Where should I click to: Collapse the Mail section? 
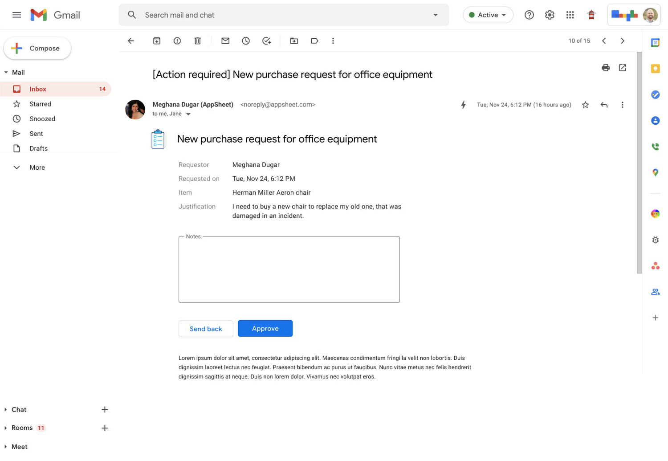pos(6,72)
